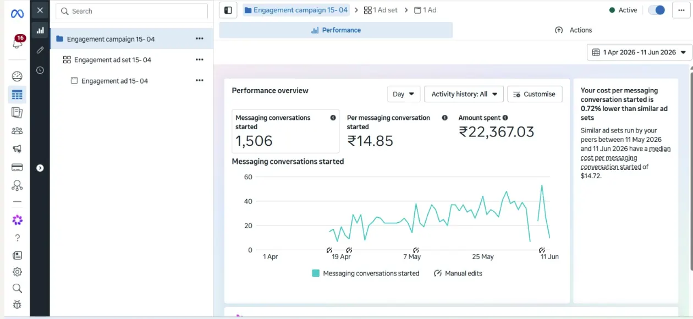Click the settings gear in sidebar
693x319 pixels.
[x=17, y=272]
